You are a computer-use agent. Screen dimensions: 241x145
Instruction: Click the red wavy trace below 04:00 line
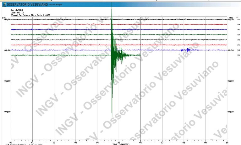119,24
